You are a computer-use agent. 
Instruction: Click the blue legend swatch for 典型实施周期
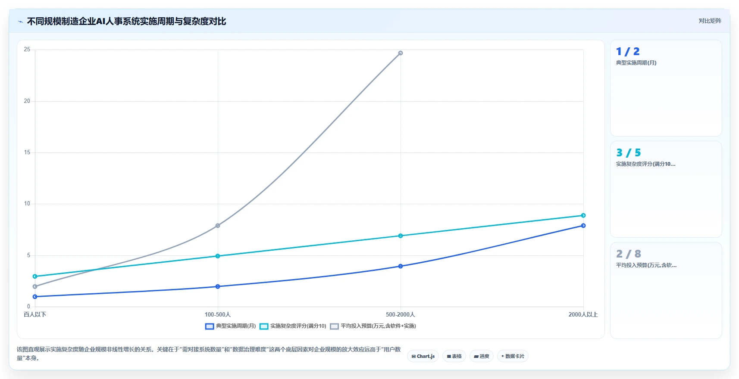click(x=210, y=326)
